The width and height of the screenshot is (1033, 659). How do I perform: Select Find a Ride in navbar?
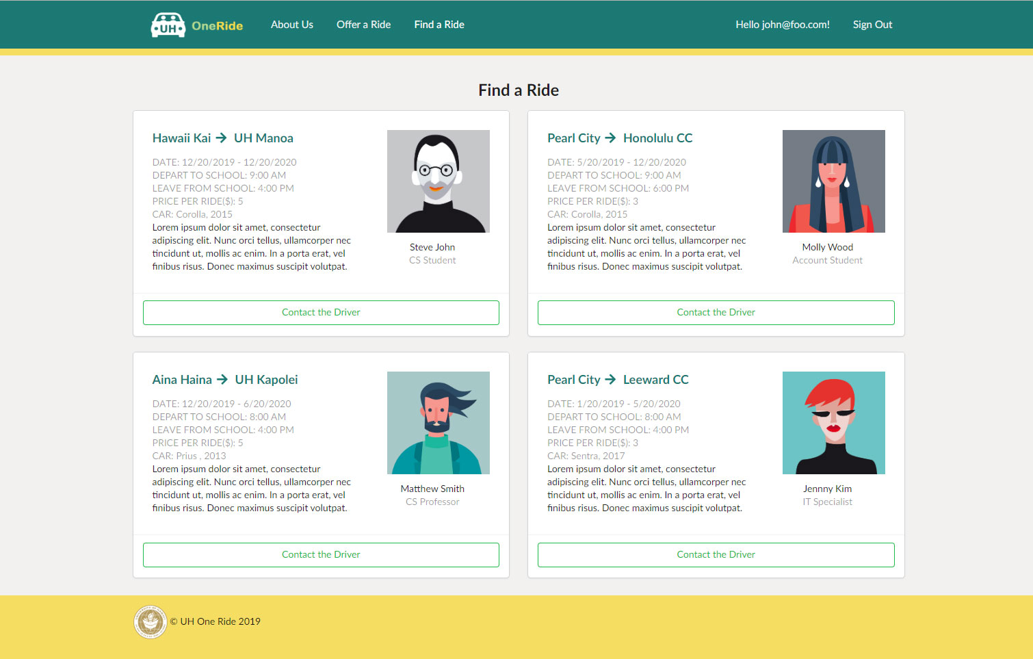[439, 25]
